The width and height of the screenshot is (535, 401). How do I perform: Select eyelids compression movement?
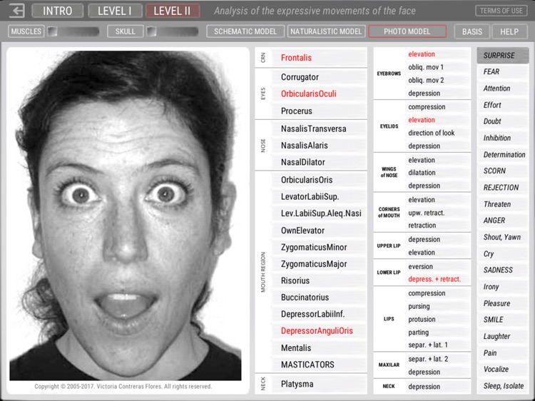click(x=438, y=107)
